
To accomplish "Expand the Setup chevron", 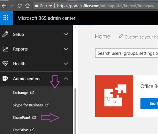I will [x=66, y=34].
